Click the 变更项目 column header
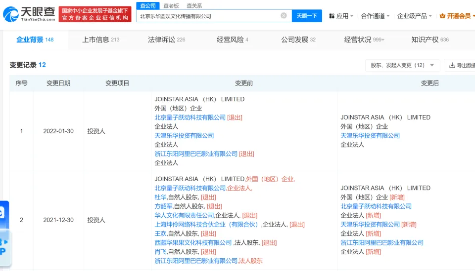Image resolution: width=475 pixels, height=271 pixels. 117,83
